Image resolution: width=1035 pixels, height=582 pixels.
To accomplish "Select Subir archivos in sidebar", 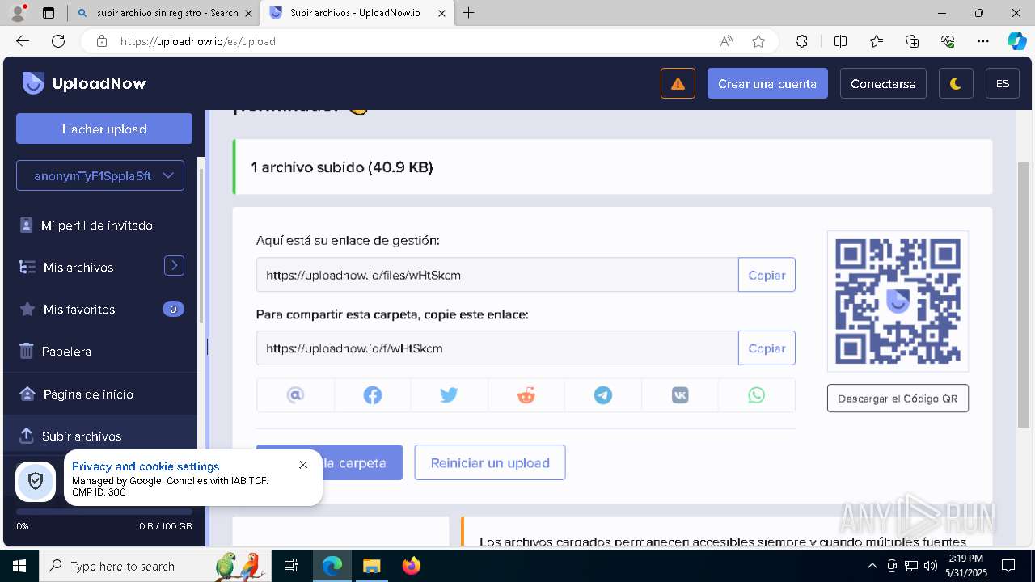I will [82, 436].
